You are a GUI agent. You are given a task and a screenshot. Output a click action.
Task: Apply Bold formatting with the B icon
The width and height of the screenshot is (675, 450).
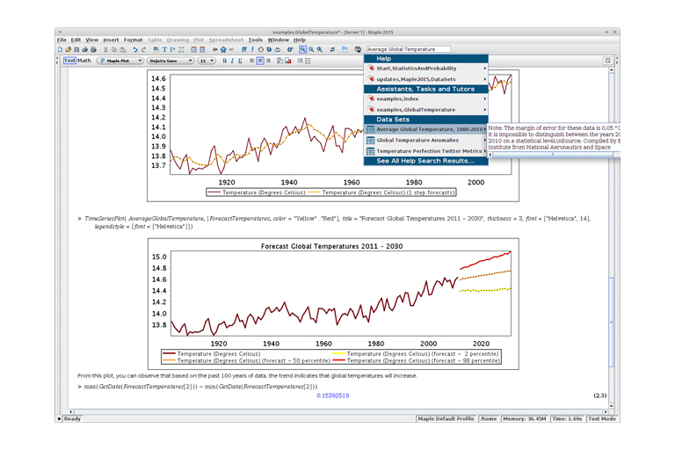pyautogui.click(x=224, y=62)
